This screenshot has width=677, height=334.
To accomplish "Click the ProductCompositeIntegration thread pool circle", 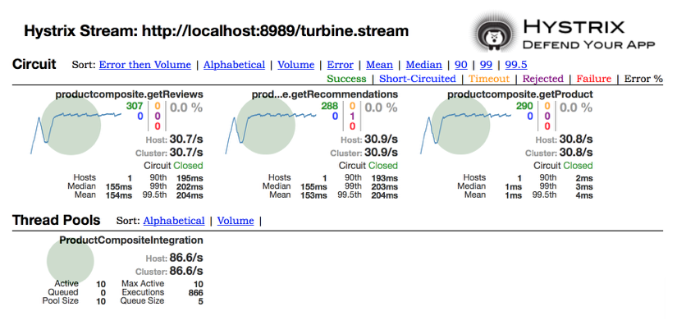I will 70,261.
